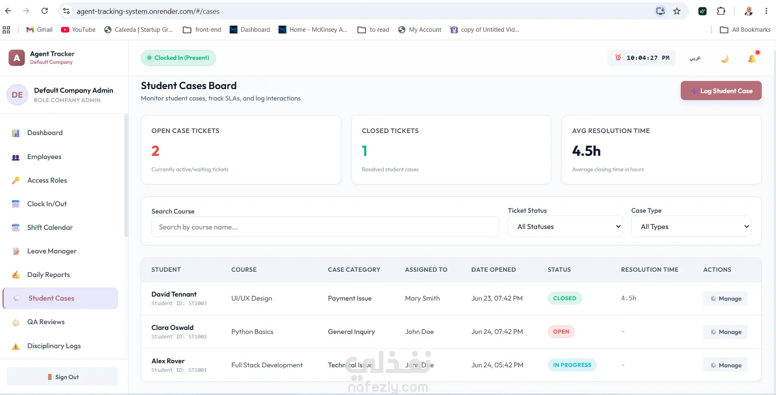Click Sign Out button
The image size is (776, 395).
[62, 377]
